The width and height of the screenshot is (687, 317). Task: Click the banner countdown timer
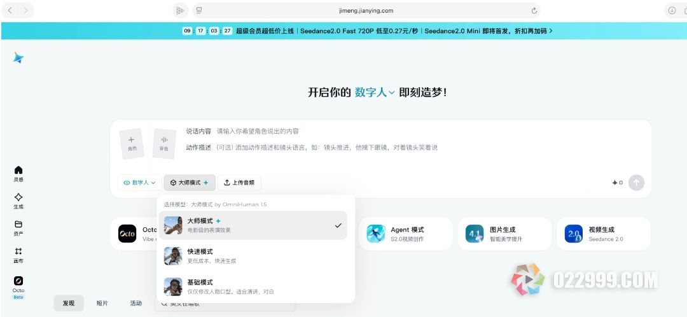tap(207, 31)
